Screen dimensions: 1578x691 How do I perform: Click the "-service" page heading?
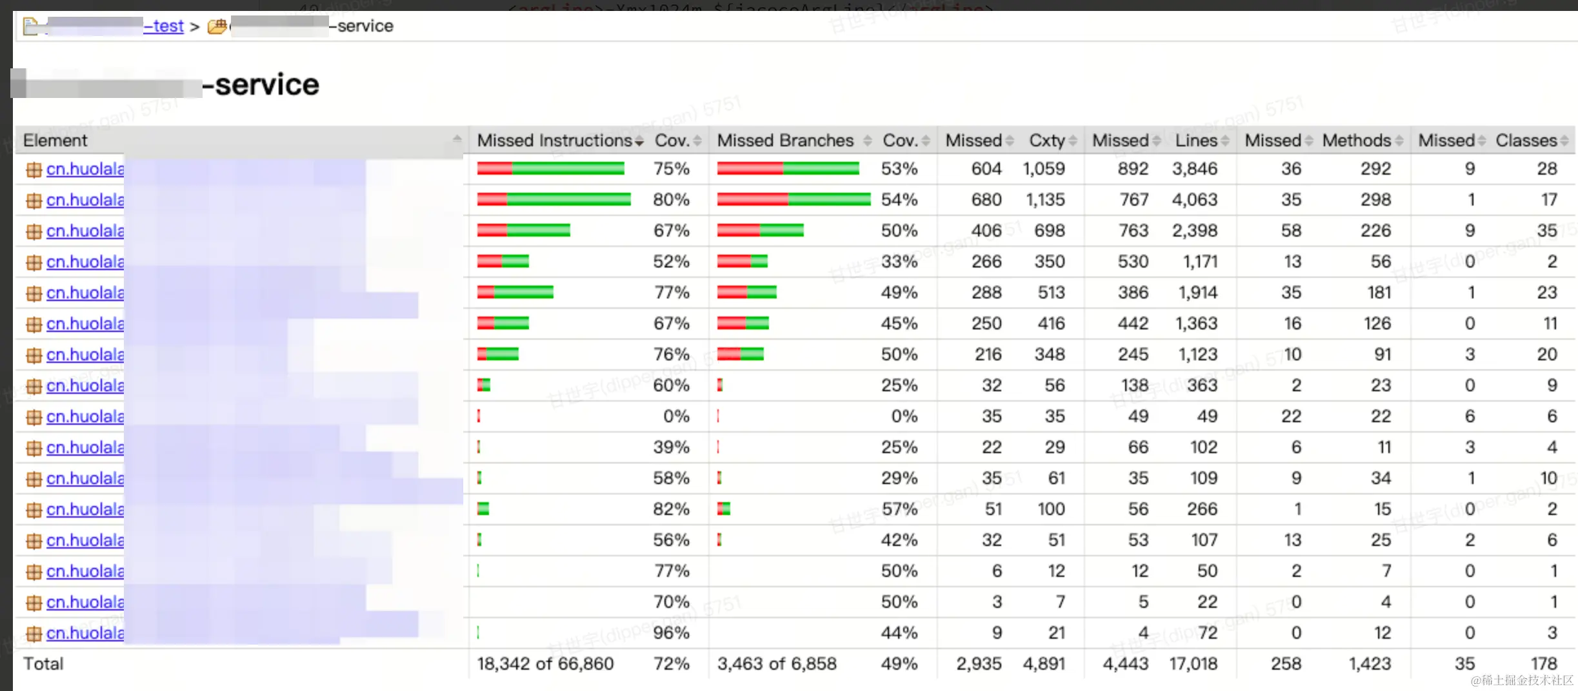[261, 85]
